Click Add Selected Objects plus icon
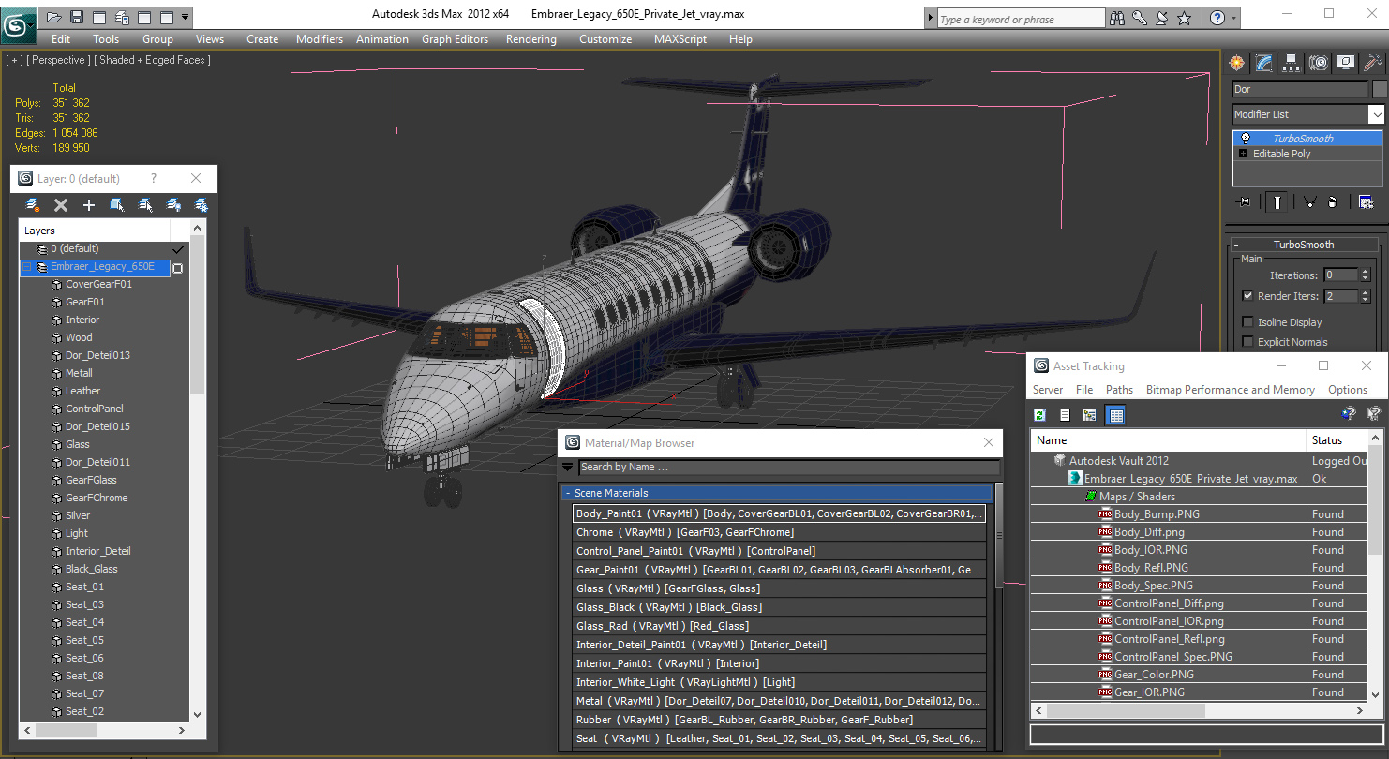 coord(89,205)
